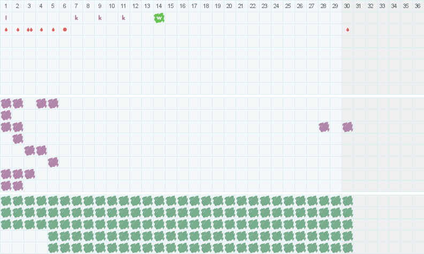
Task: Click day 36 column header
Action: [418, 6]
